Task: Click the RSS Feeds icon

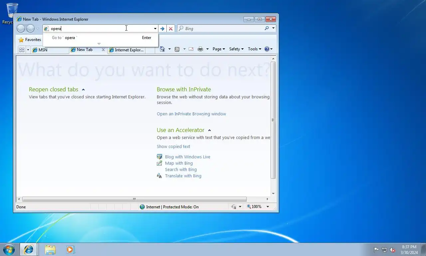Action: (177, 49)
